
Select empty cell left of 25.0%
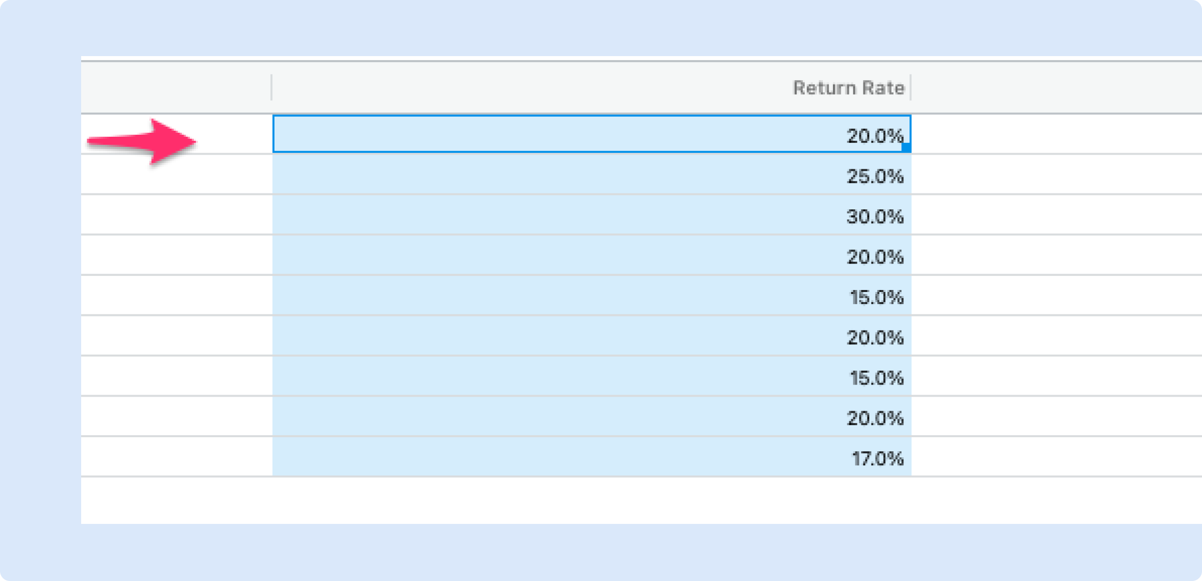click(176, 175)
